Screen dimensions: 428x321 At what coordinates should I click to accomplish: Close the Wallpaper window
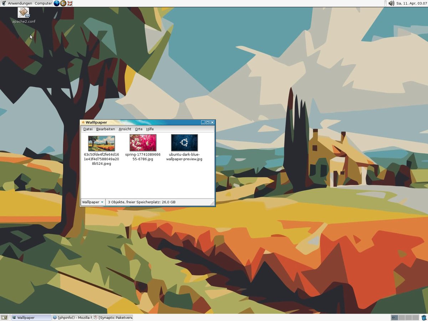click(212, 122)
